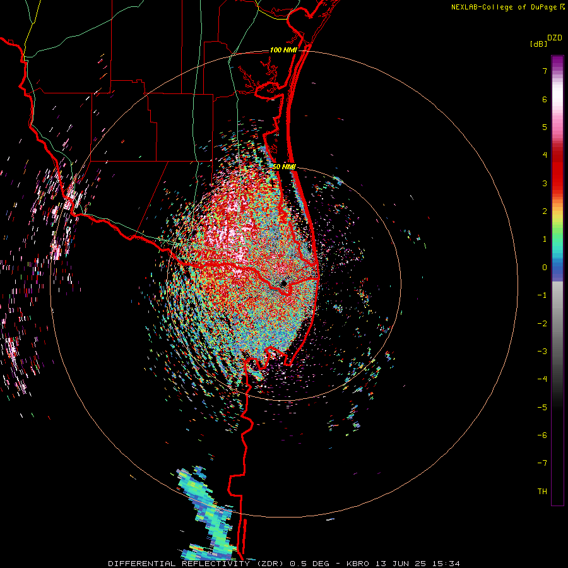Click the 6 dB tick label on legend
This screenshot has height=568, width=568.
point(545,99)
